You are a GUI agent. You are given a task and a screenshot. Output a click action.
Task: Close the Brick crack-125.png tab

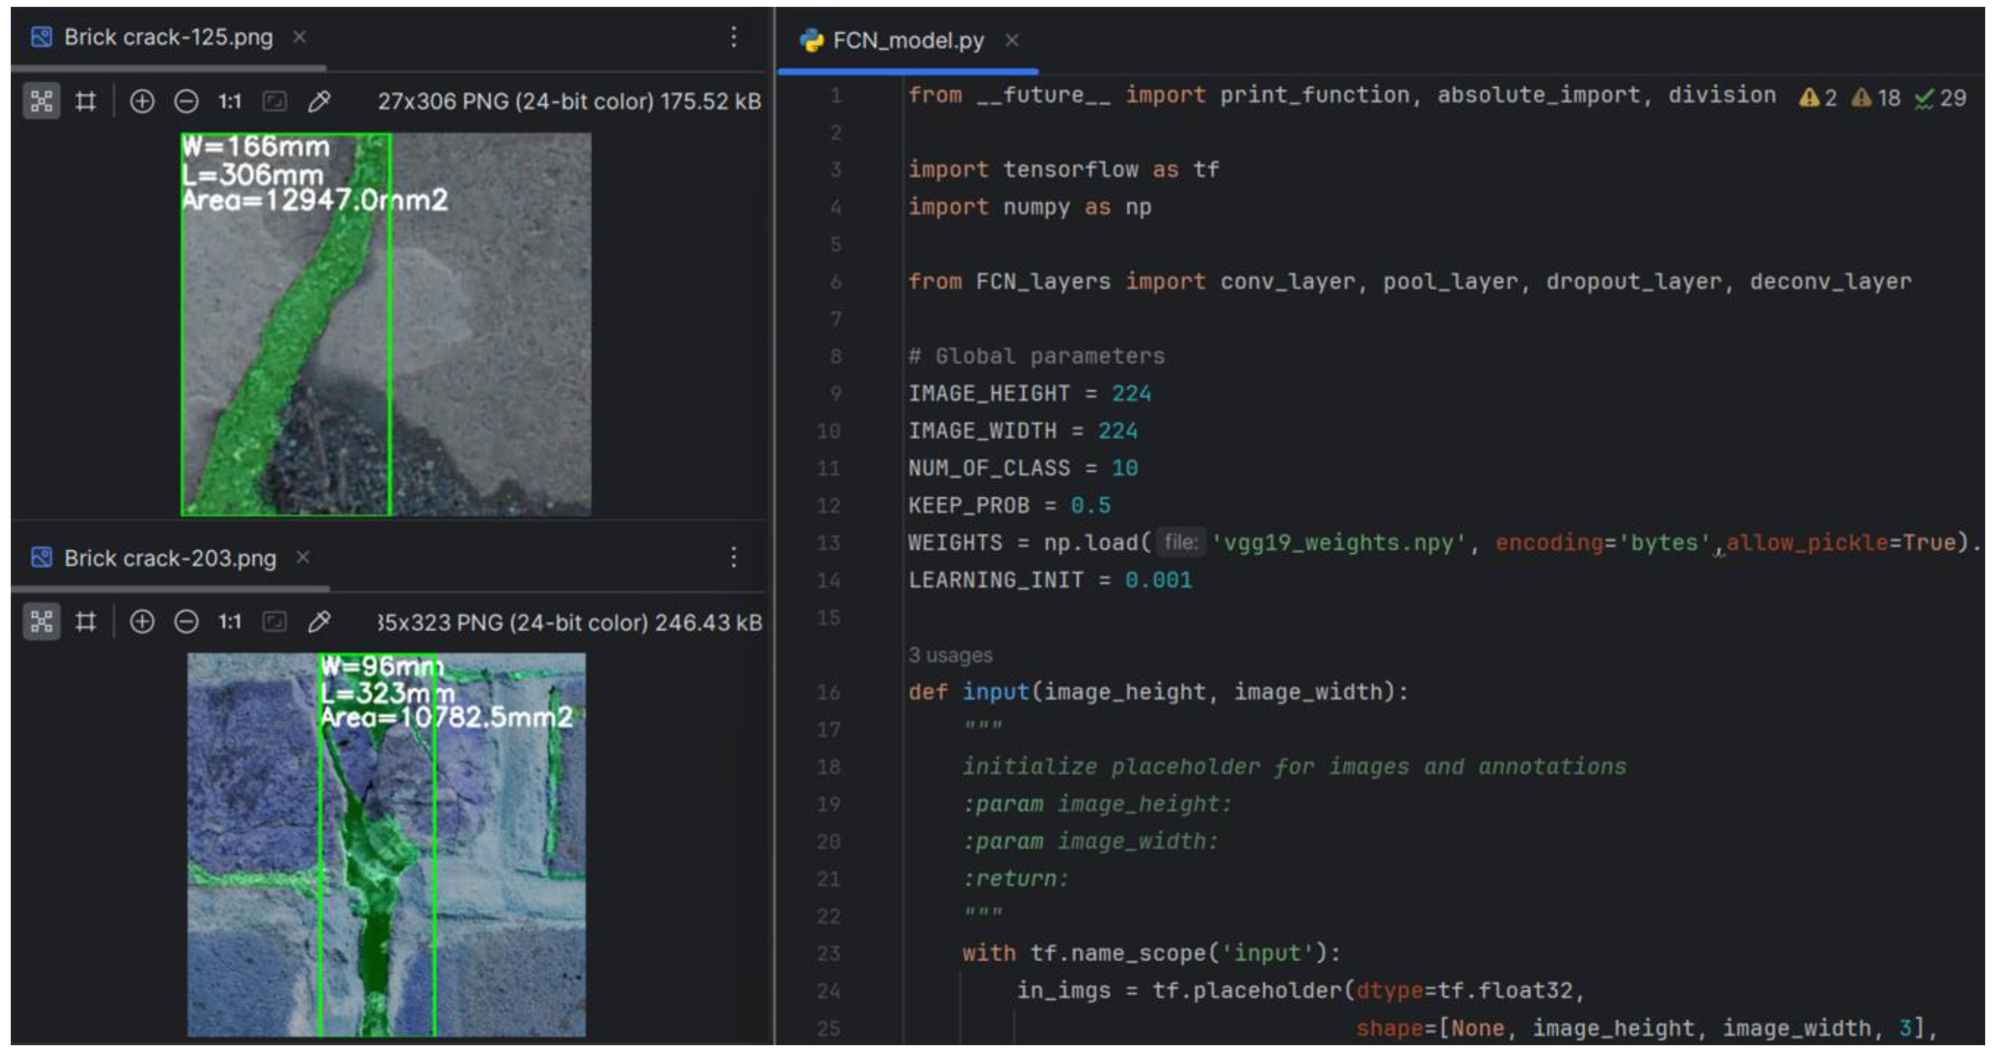pos(300,36)
